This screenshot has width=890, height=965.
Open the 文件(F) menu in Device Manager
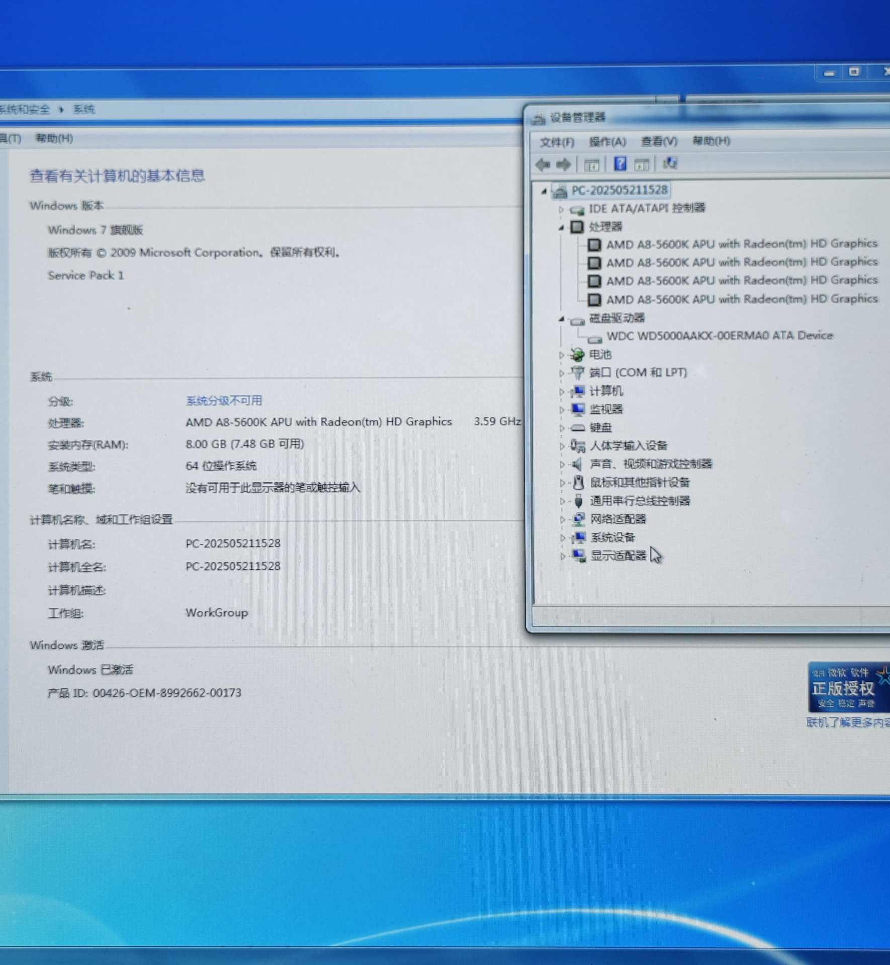point(557,143)
